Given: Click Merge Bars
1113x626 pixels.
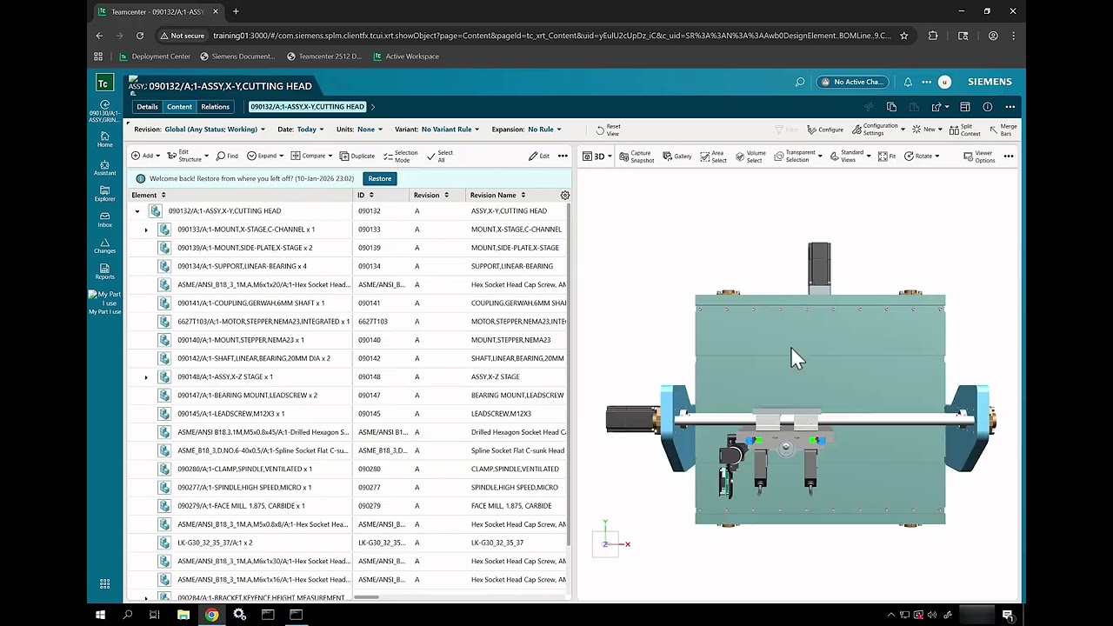Looking at the screenshot, I should [1003, 130].
